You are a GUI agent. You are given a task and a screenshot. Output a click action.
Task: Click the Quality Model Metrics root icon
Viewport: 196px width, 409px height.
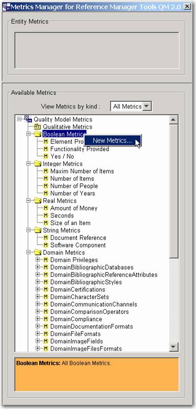coord(28,119)
